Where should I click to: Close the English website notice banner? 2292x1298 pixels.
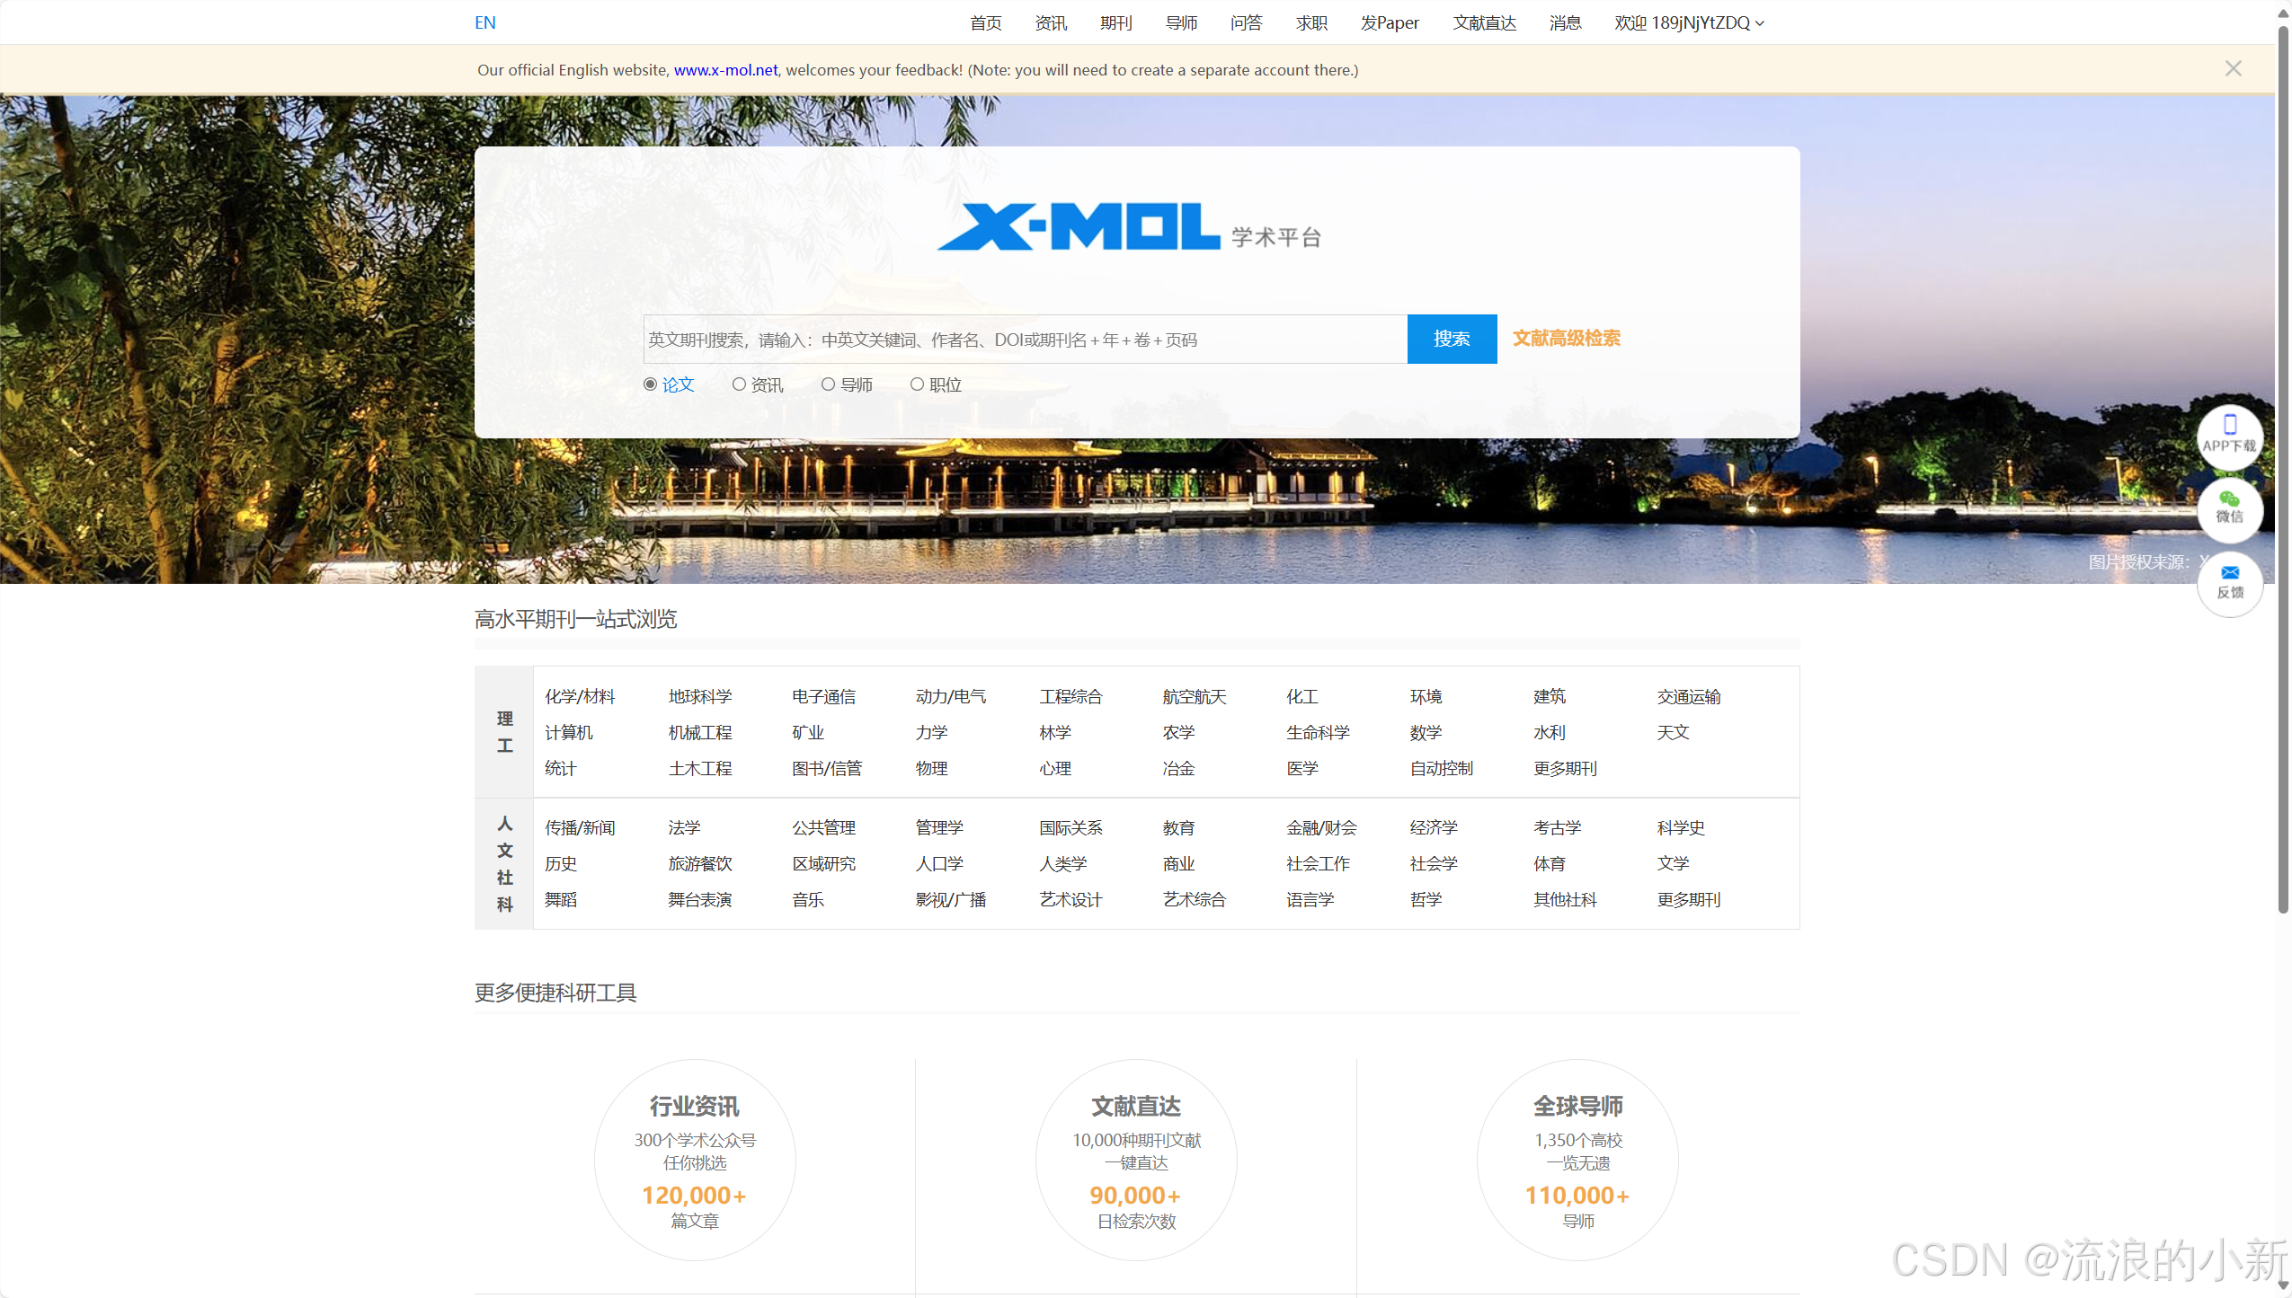pos(2233,69)
